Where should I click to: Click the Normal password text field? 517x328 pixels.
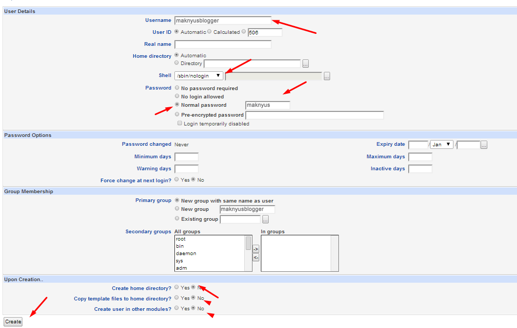(x=268, y=105)
